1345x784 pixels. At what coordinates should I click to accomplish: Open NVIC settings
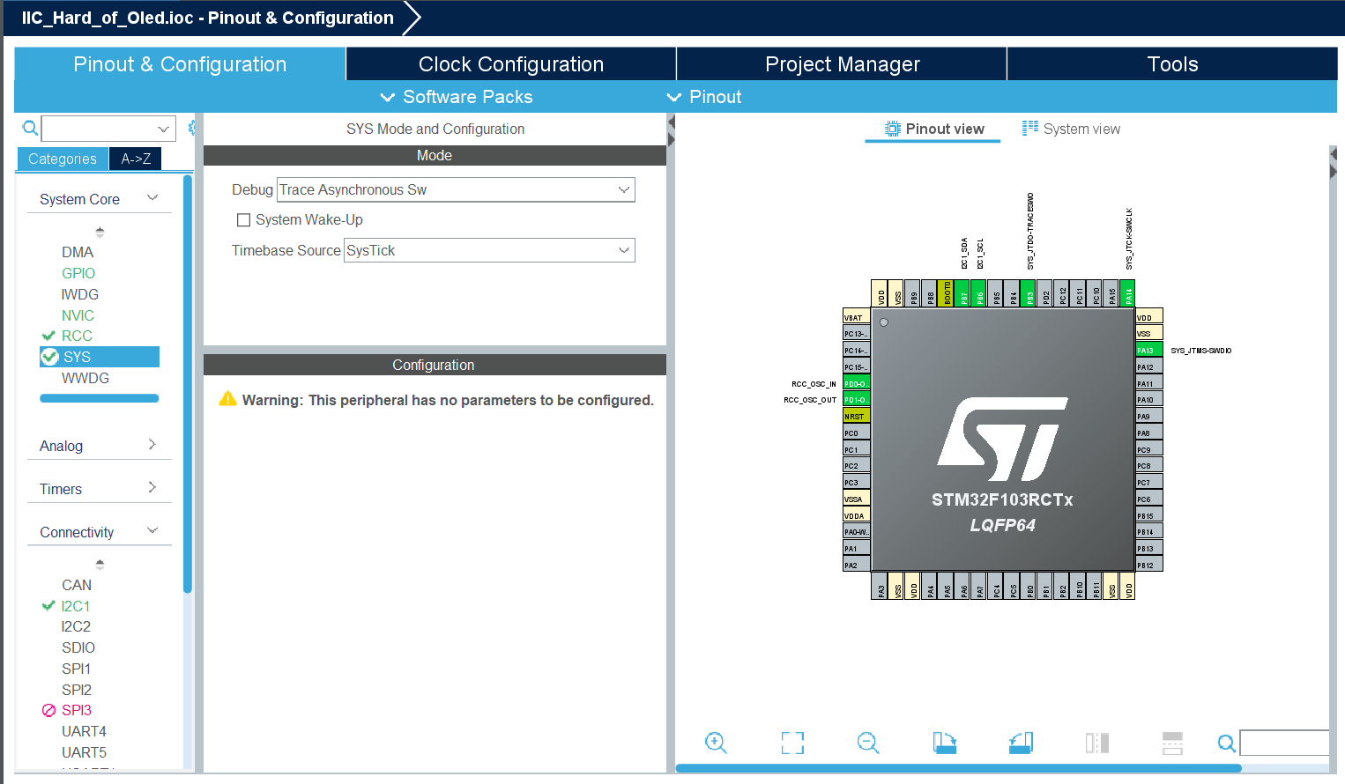(x=78, y=315)
